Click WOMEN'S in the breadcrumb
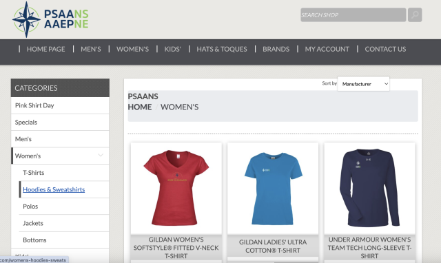This screenshot has width=441, height=263. [179, 107]
